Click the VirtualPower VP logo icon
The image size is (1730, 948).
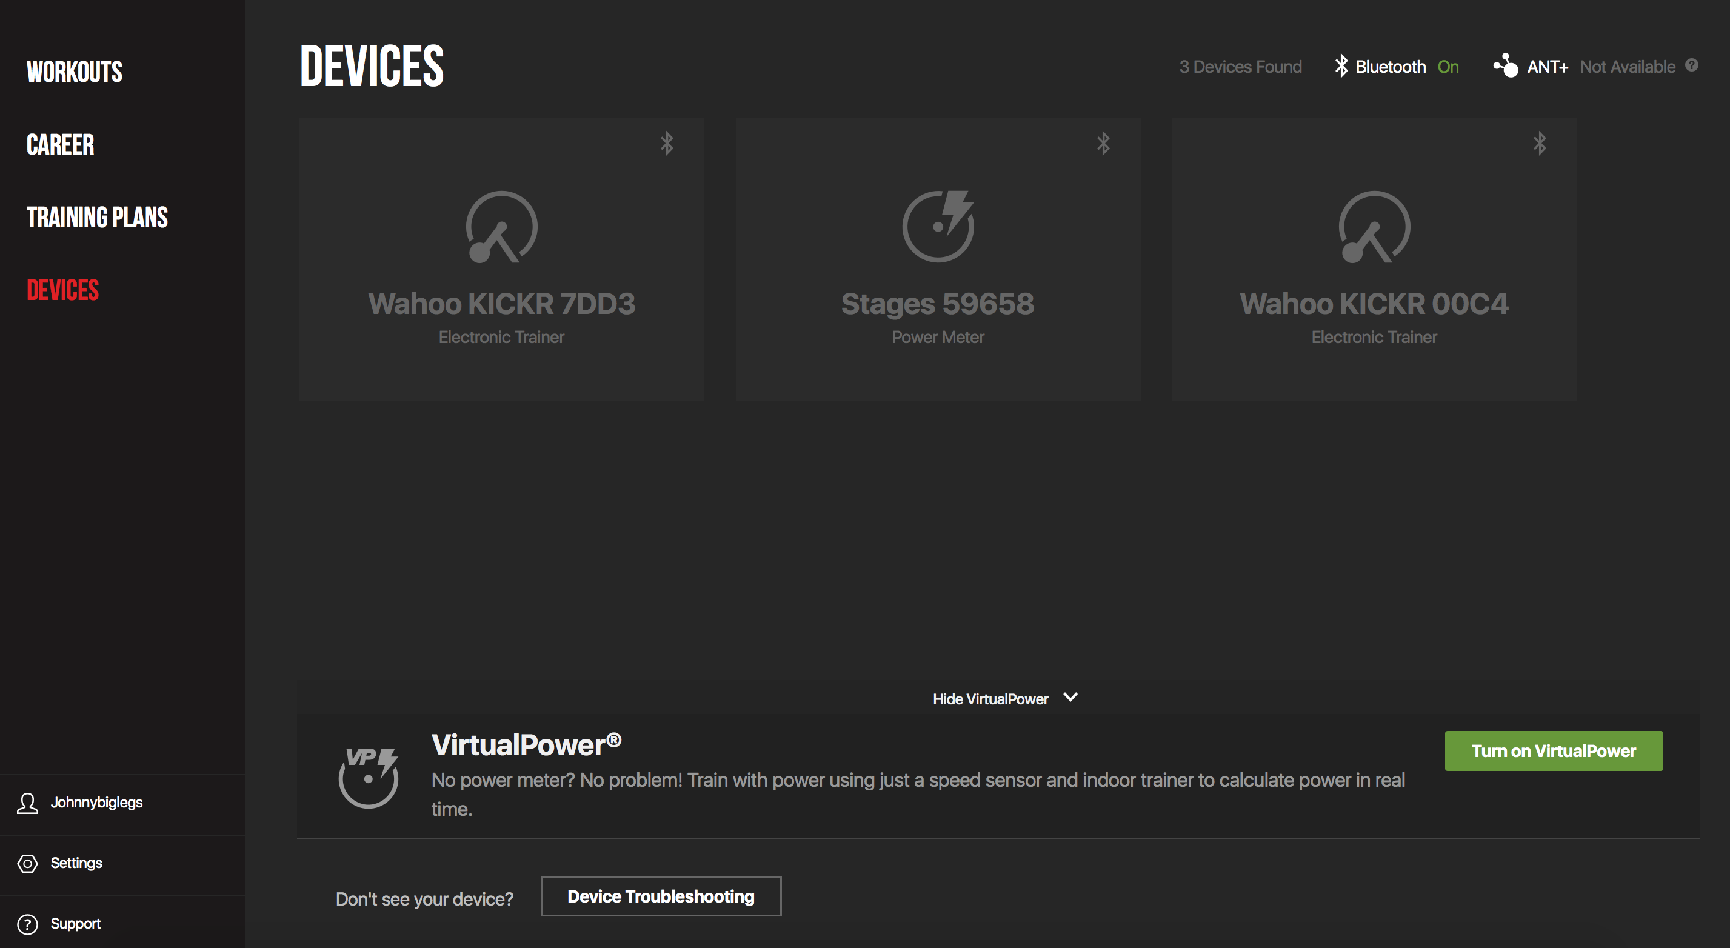tap(369, 778)
